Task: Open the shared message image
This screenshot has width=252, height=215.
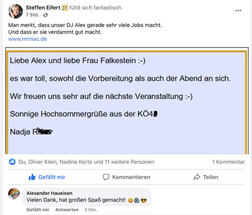Action: tap(126, 100)
